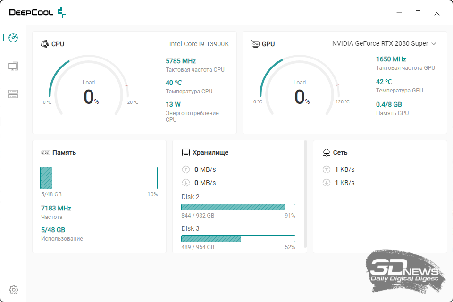Click Память GPU label
Screen dimensions: 453x302
[x=392, y=113]
